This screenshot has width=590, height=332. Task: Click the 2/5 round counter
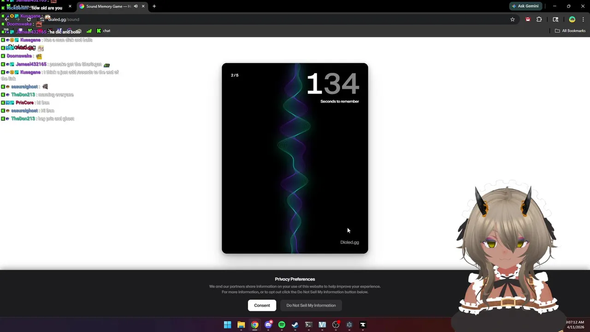(x=235, y=75)
